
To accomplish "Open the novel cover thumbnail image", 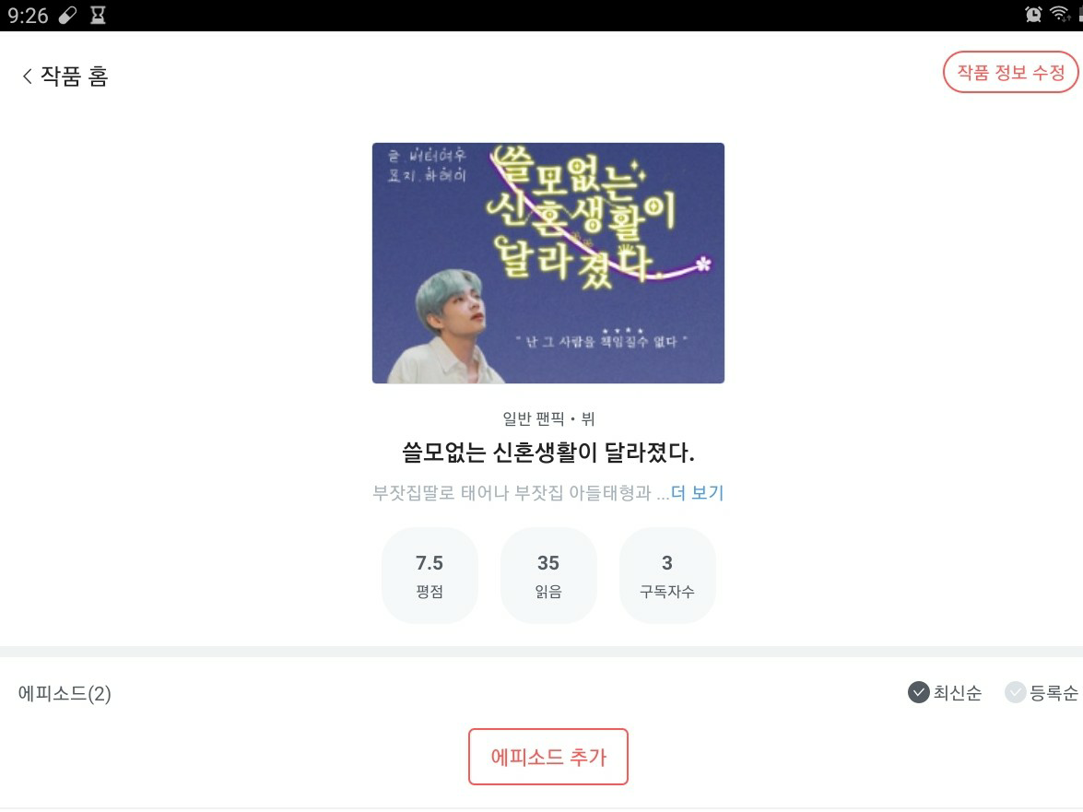I will point(548,263).
